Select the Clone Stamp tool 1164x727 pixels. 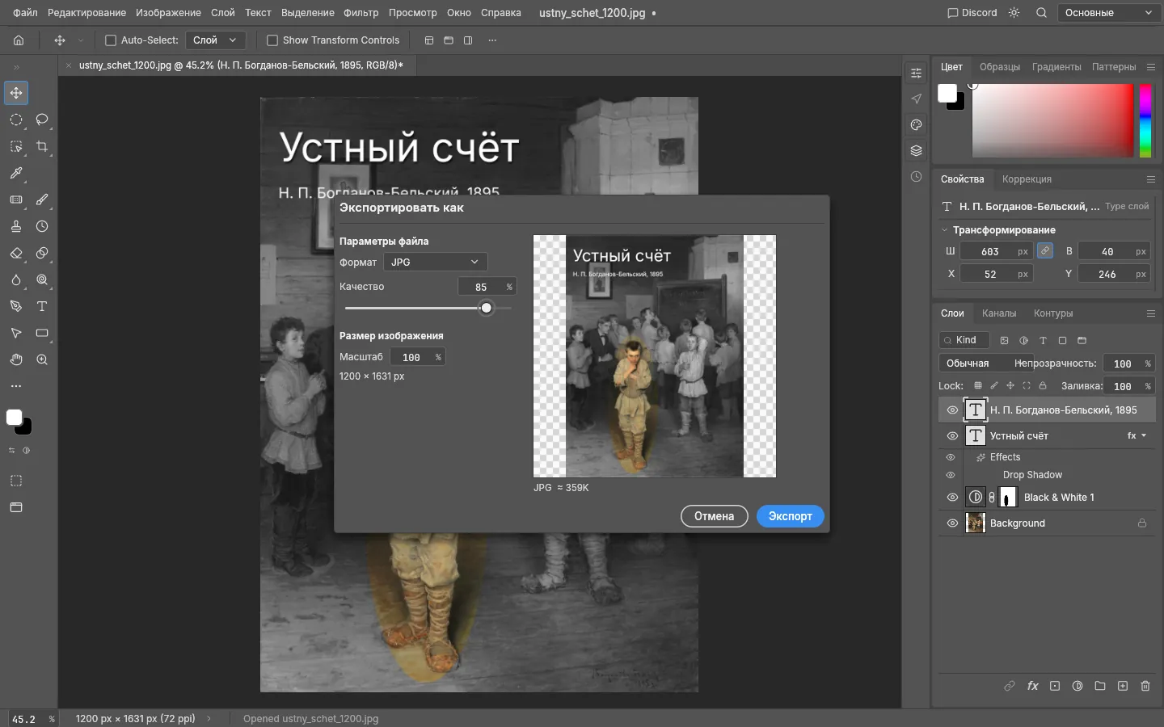pyautogui.click(x=16, y=226)
